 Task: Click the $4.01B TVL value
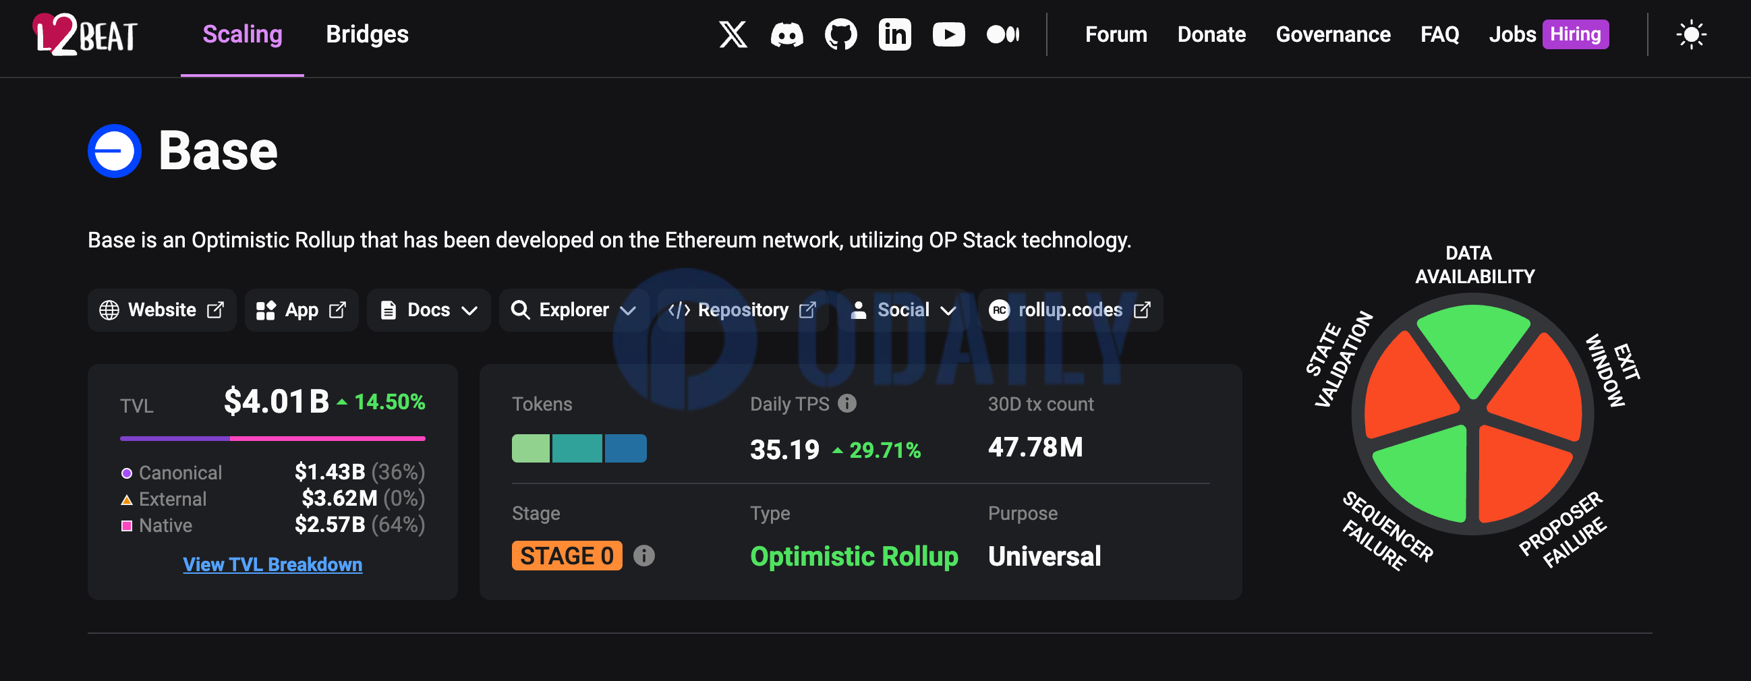(x=277, y=402)
